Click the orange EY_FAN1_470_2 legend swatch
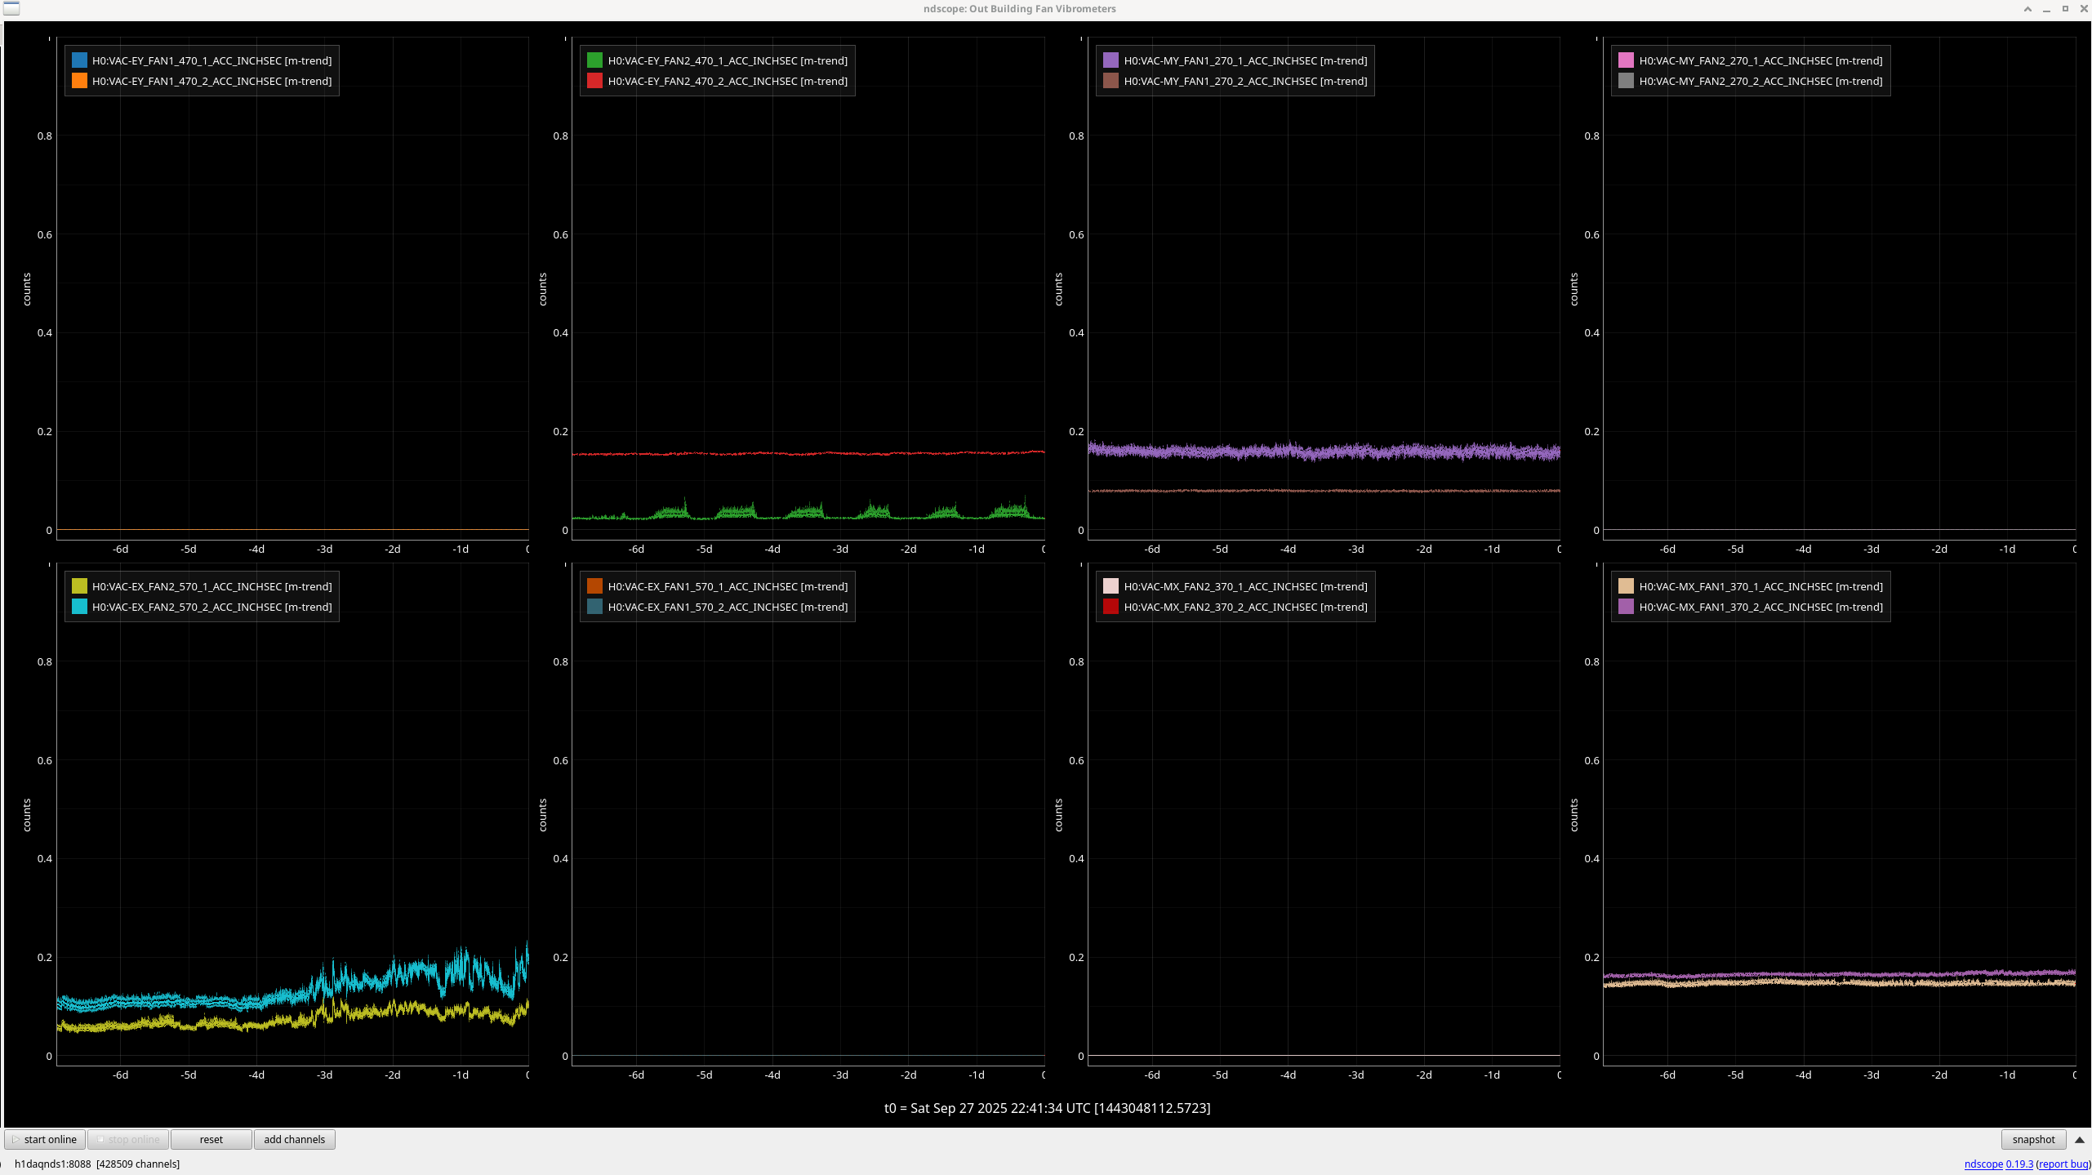Viewport: 2092px width, 1175px height. click(79, 81)
